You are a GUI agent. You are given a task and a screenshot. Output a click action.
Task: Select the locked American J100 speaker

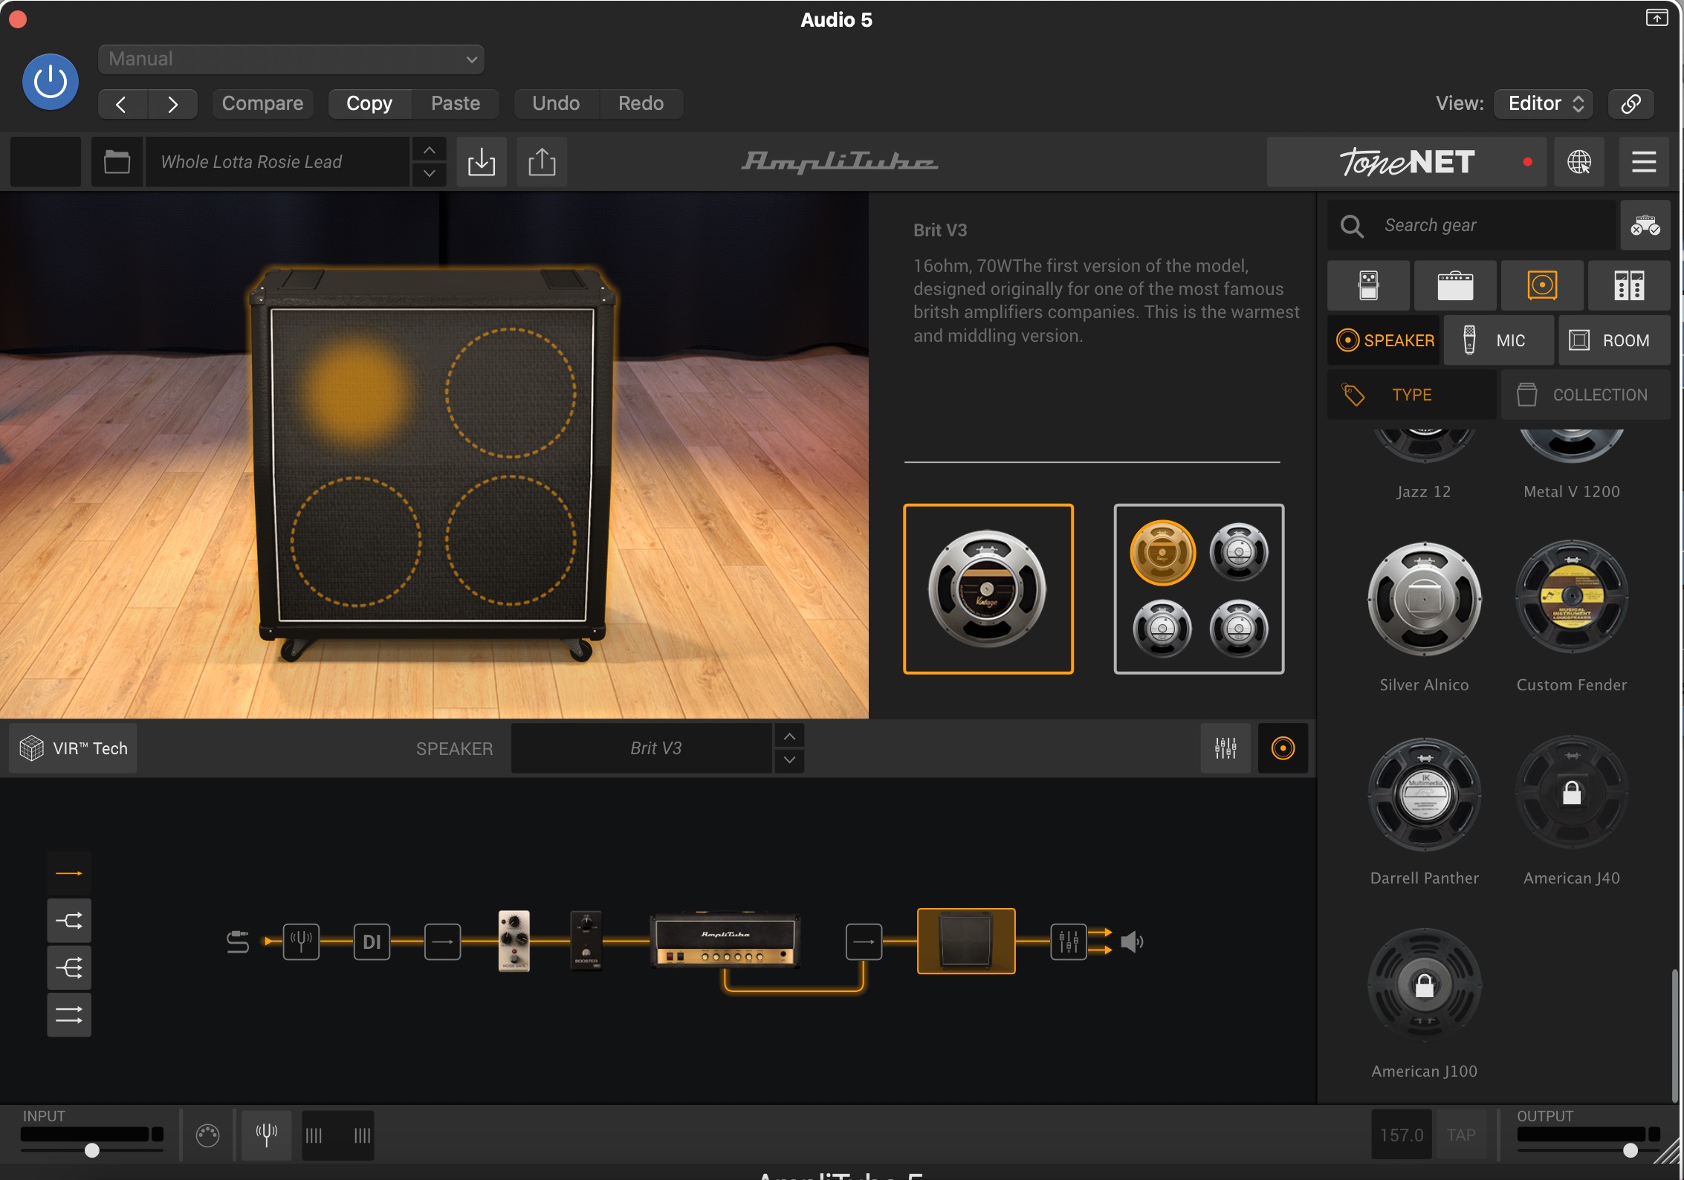point(1424,986)
